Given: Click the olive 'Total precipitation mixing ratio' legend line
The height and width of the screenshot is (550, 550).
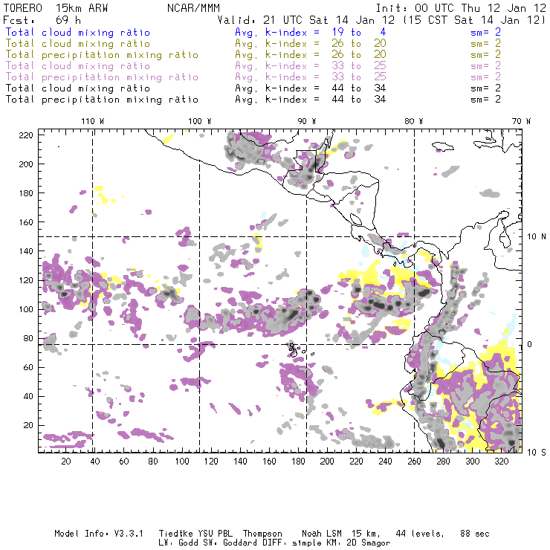Looking at the screenshot, I should [102, 55].
